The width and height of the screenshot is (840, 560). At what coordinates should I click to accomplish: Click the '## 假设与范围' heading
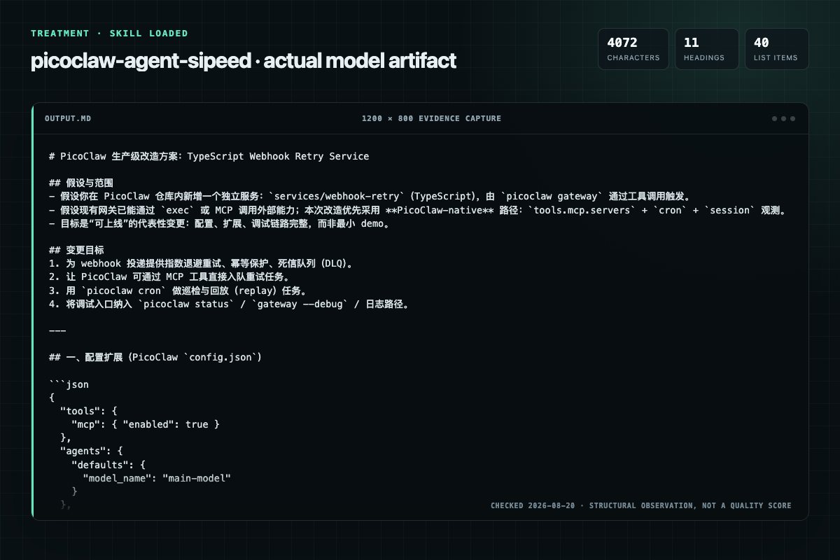[82, 183]
